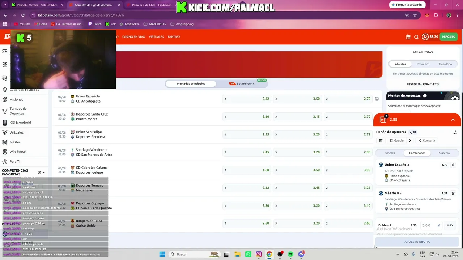The width and height of the screenshot is (463, 260).
Task: Remove the Unión Española selection from coupon
Action: 453,165
